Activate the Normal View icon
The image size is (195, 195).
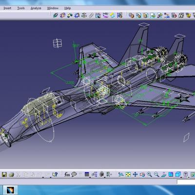(x=164, y=175)
